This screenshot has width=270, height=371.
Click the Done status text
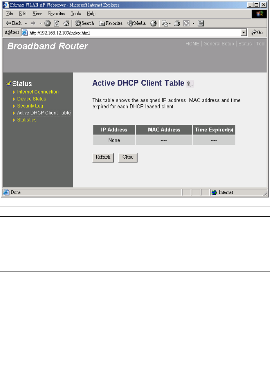[16, 192]
